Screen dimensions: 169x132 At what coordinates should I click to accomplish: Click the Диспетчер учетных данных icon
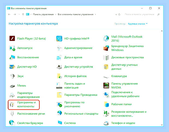tap(106, 67)
